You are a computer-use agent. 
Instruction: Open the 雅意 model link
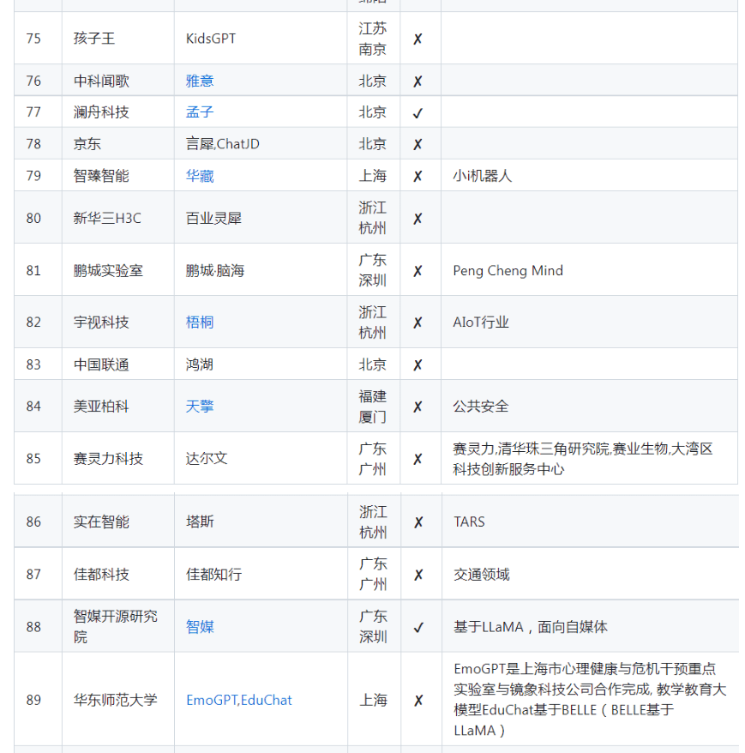click(x=200, y=81)
